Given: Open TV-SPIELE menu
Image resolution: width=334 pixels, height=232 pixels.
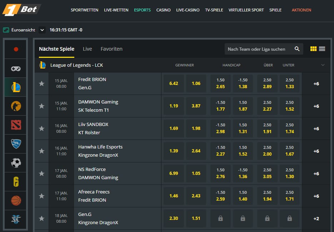Looking at the screenshot, I should (214, 10).
